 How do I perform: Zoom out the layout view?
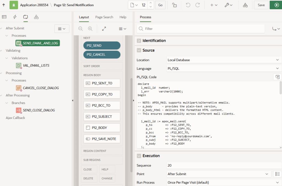coord(81,29)
